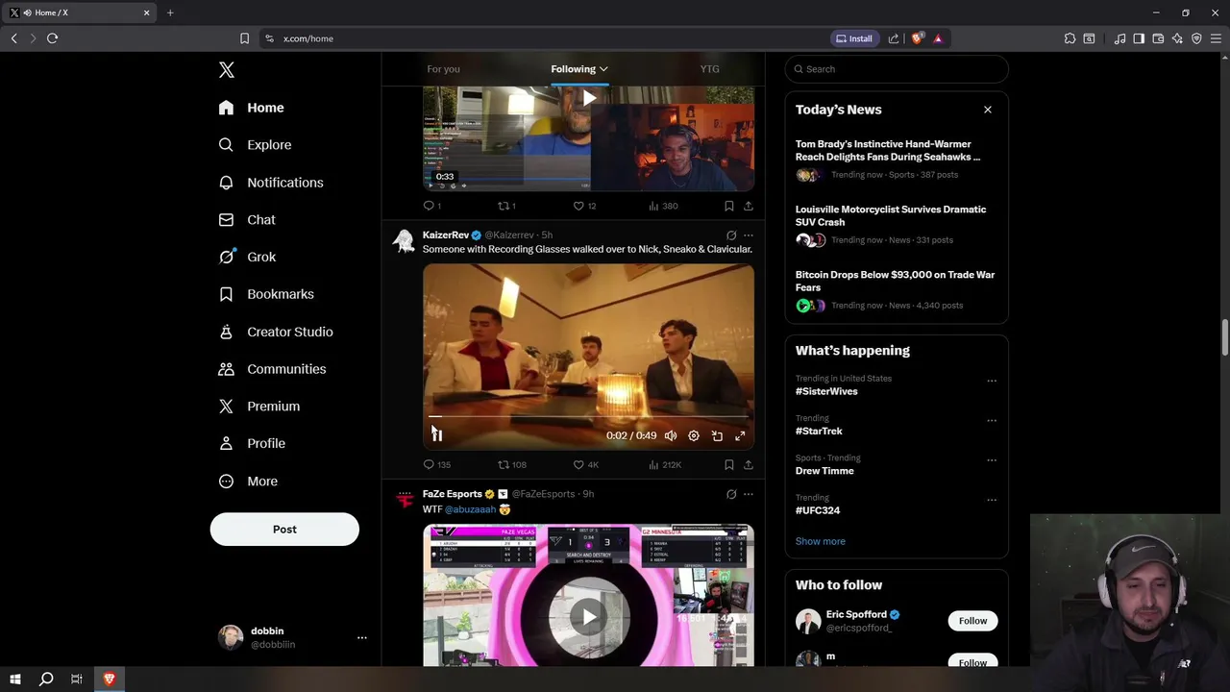Share the KaizerRev post
Viewport: 1230px width, 692px height.
pyautogui.click(x=749, y=465)
